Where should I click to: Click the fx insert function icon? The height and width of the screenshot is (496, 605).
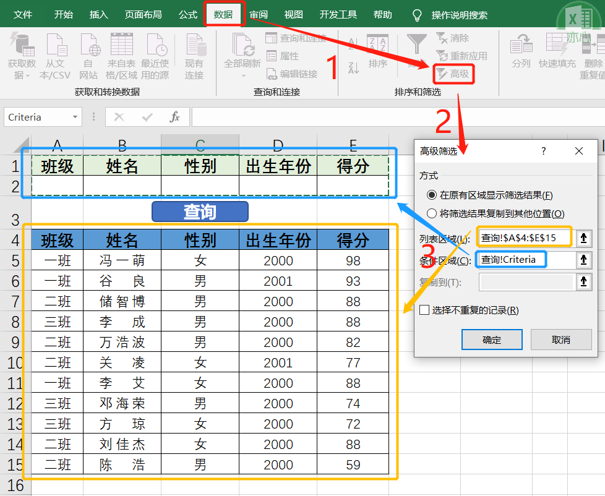(174, 116)
